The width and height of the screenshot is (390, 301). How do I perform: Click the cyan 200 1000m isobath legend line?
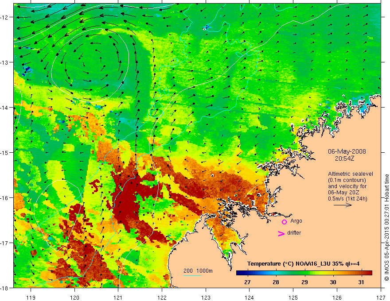(192, 275)
